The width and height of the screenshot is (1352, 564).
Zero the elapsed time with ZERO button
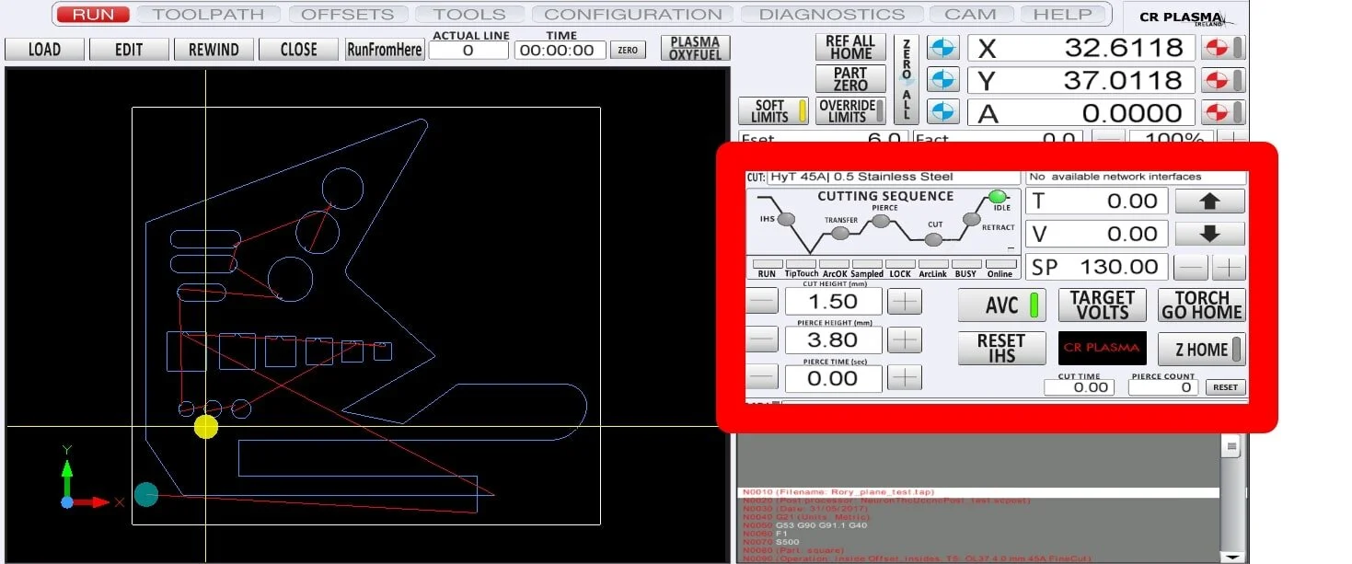pyautogui.click(x=628, y=51)
